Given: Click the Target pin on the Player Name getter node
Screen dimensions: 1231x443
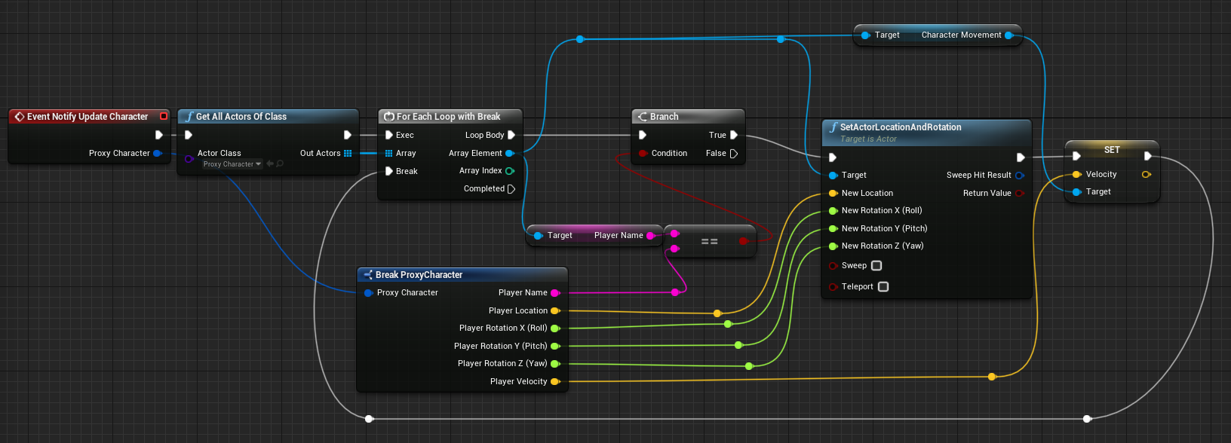Looking at the screenshot, I should 538,235.
